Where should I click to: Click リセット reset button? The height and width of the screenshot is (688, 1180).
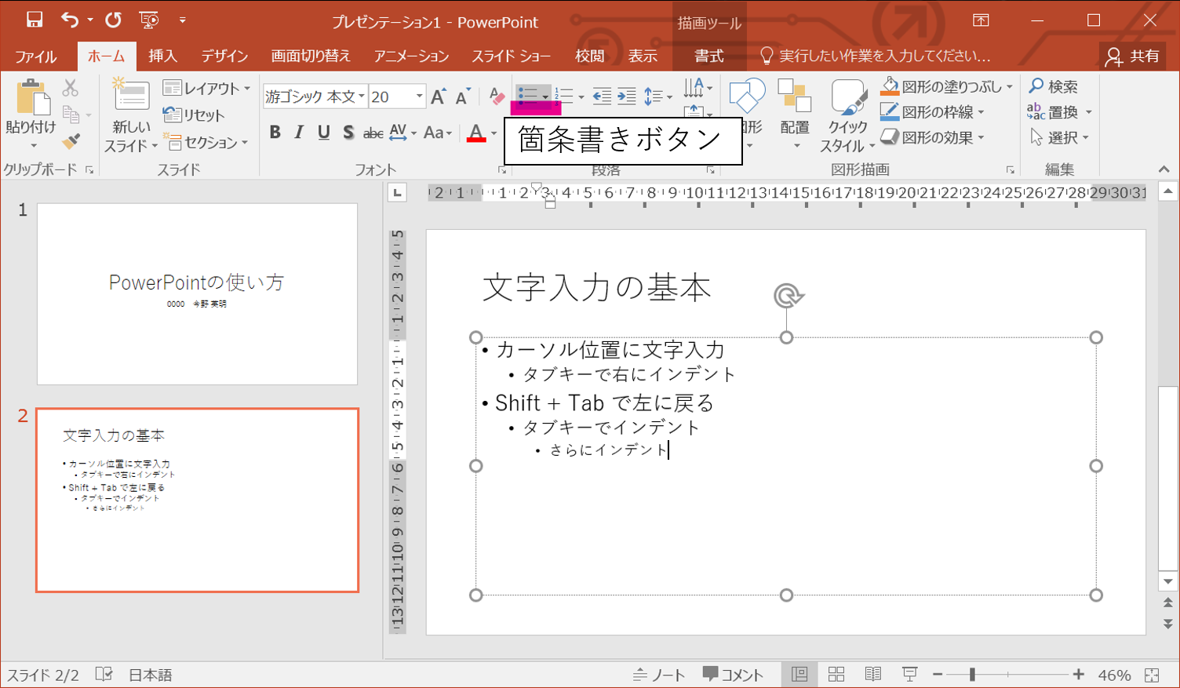[194, 115]
